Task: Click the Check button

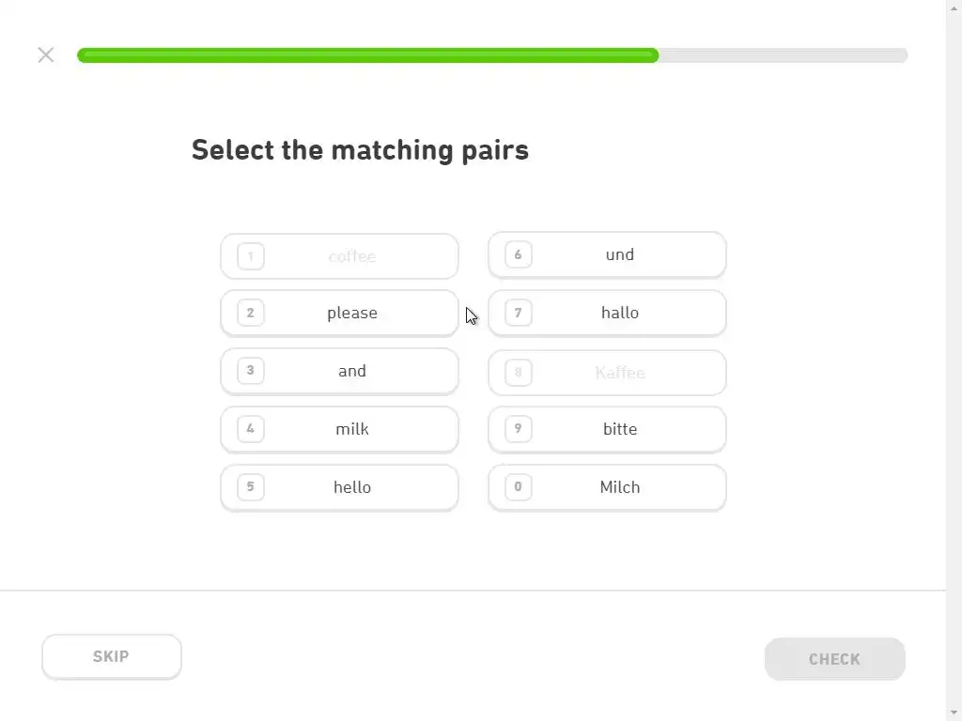Action: (834, 659)
